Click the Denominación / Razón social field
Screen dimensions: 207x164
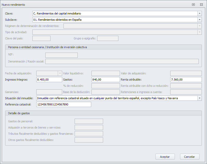(122, 61)
